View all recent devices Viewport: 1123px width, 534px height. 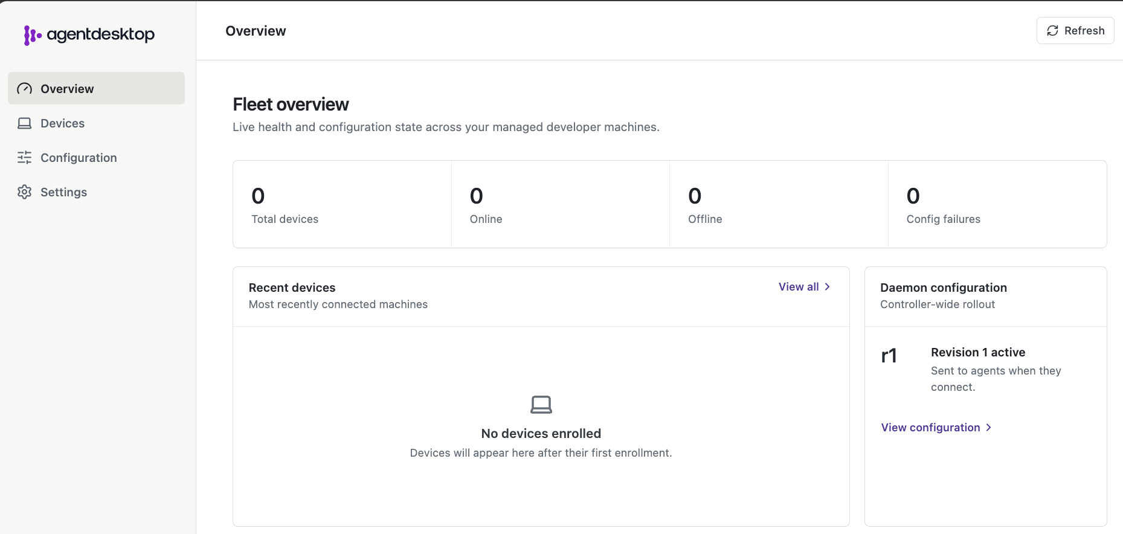pyautogui.click(x=805, y=287)
